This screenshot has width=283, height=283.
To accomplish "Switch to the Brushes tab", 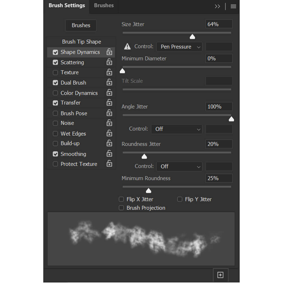I will coord(104,5).
